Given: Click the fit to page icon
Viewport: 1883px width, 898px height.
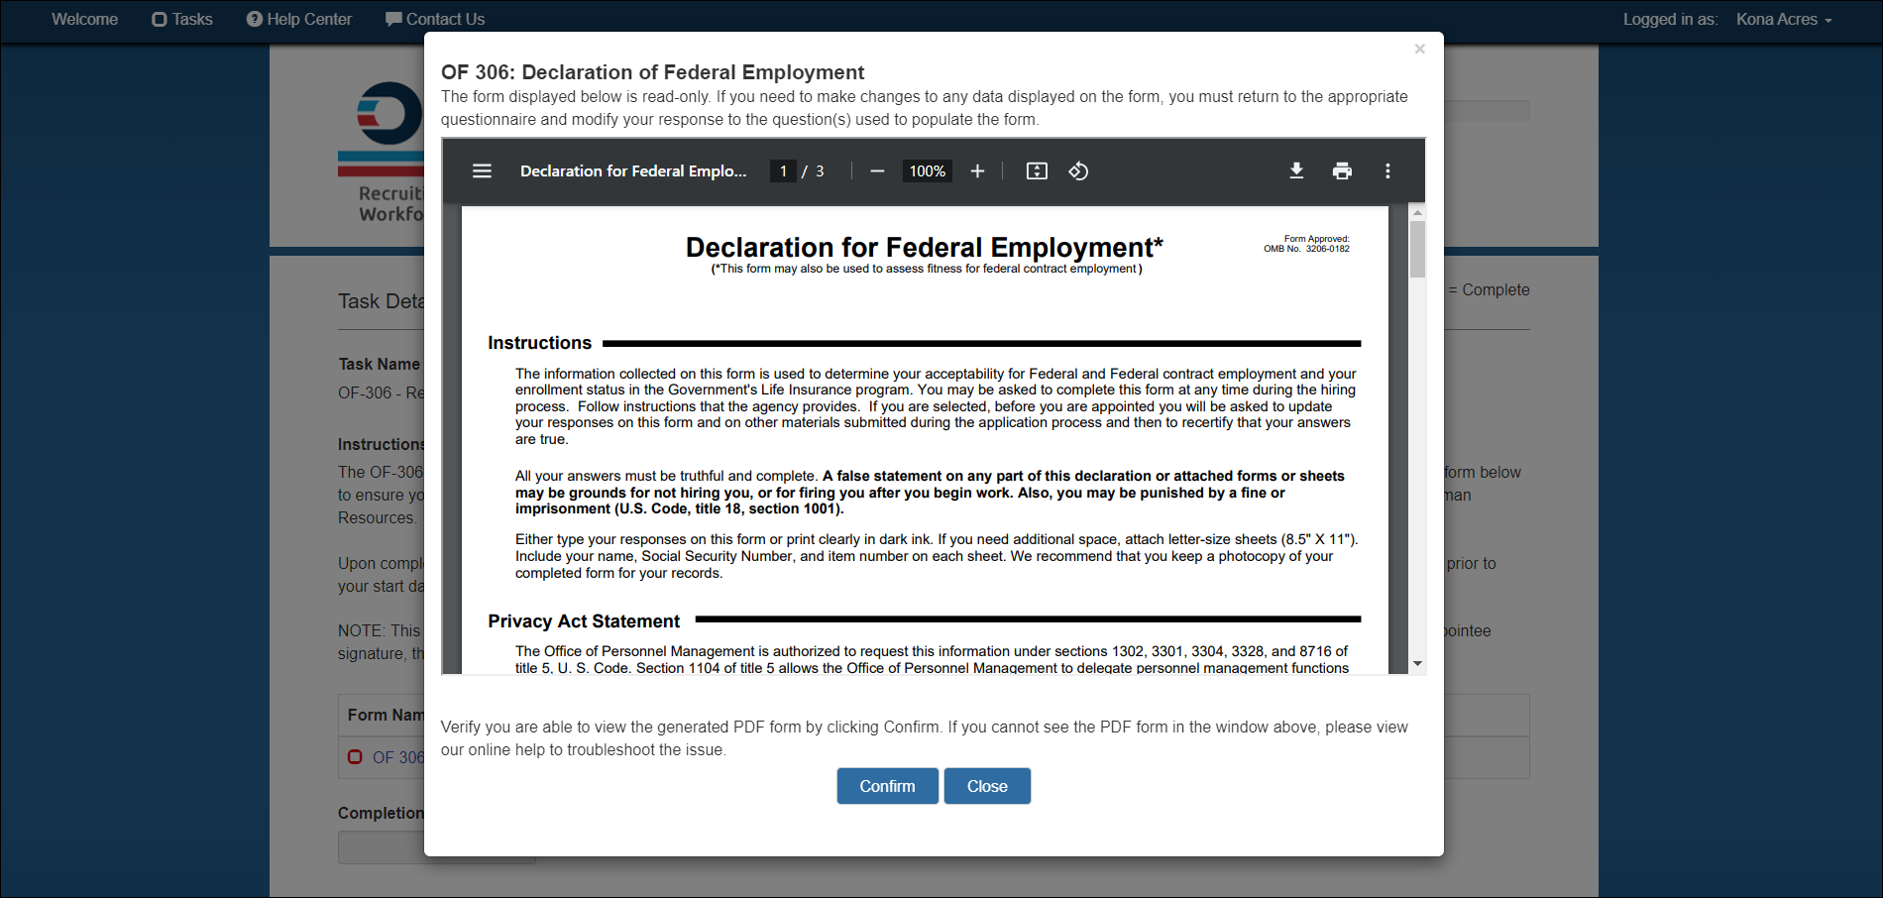Looking at the screenshot, I should pyautogui.click(x=1037, y=171).
